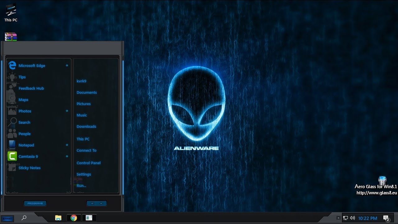The height and width of the screenshot is (224, 398).
Task: Open This PC from start menu list
Action: [x=83, y=139]
